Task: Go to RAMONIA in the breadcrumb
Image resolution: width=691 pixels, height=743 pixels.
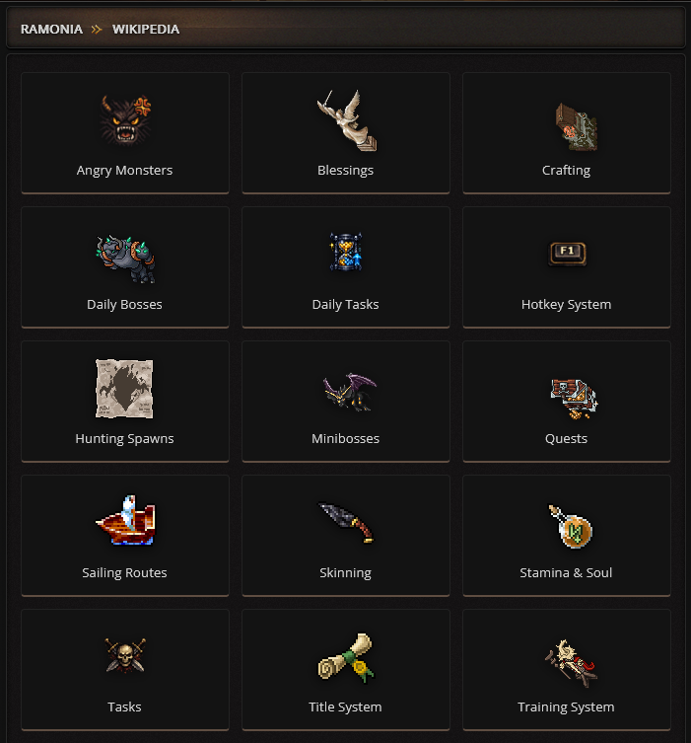Action: point(51,30)
